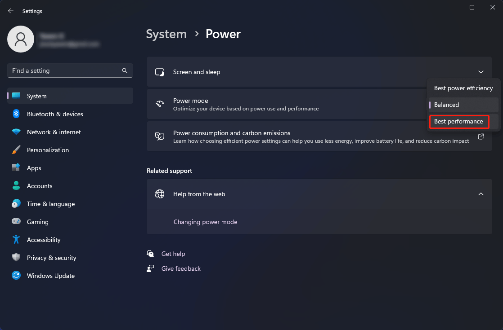Expand the Screen and sleep section
The width and height of the screenshot is (503, 330).
coord(481,72)
